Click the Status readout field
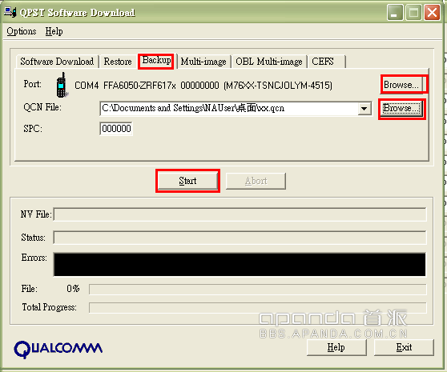447x372 pixels. tap(240, 238)
